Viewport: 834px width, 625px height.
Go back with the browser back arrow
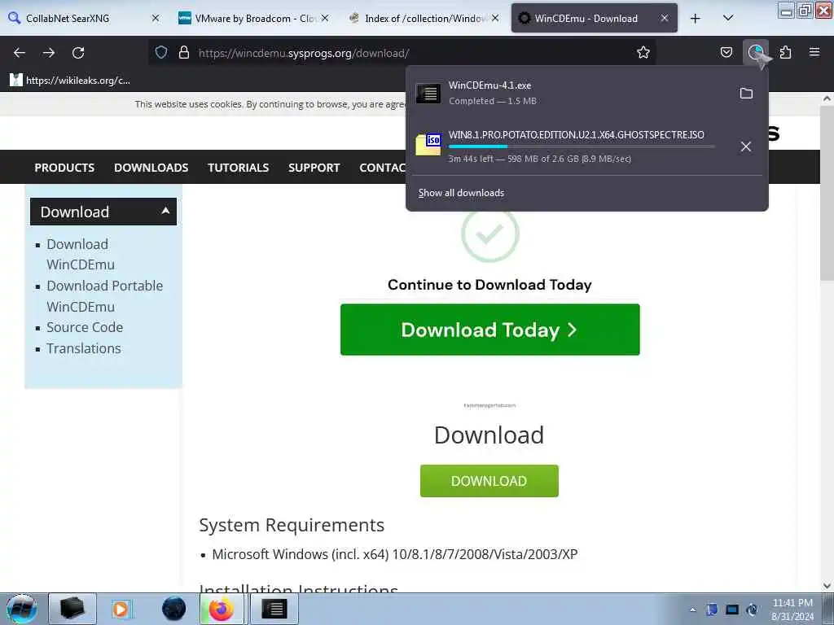tap(20, 53)
